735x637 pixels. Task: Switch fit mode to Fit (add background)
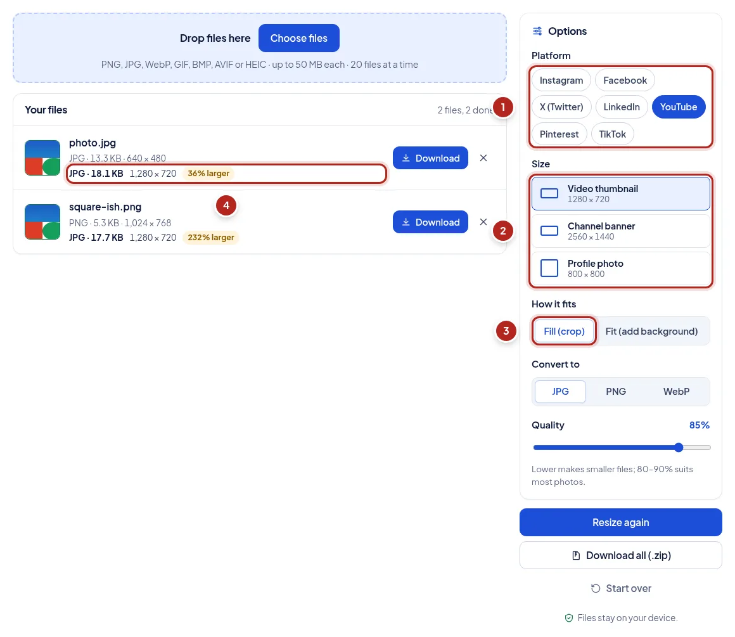point(651,331)
